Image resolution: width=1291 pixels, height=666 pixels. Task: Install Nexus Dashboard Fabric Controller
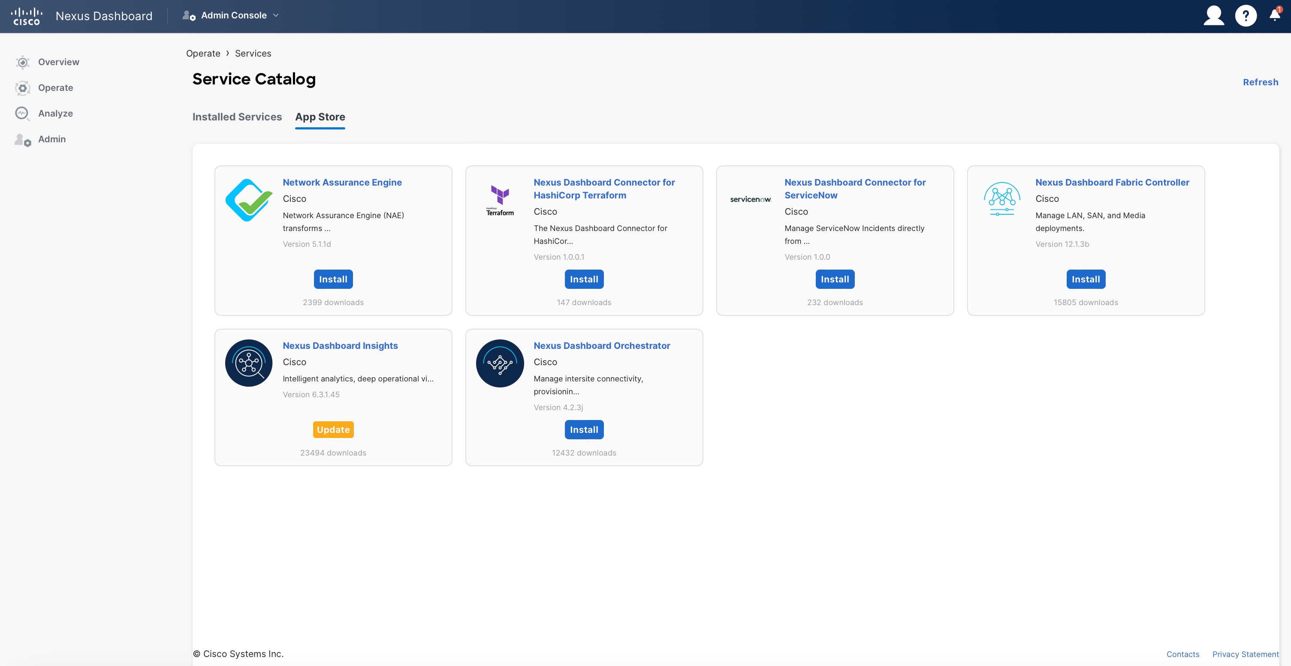(1086, 279)
